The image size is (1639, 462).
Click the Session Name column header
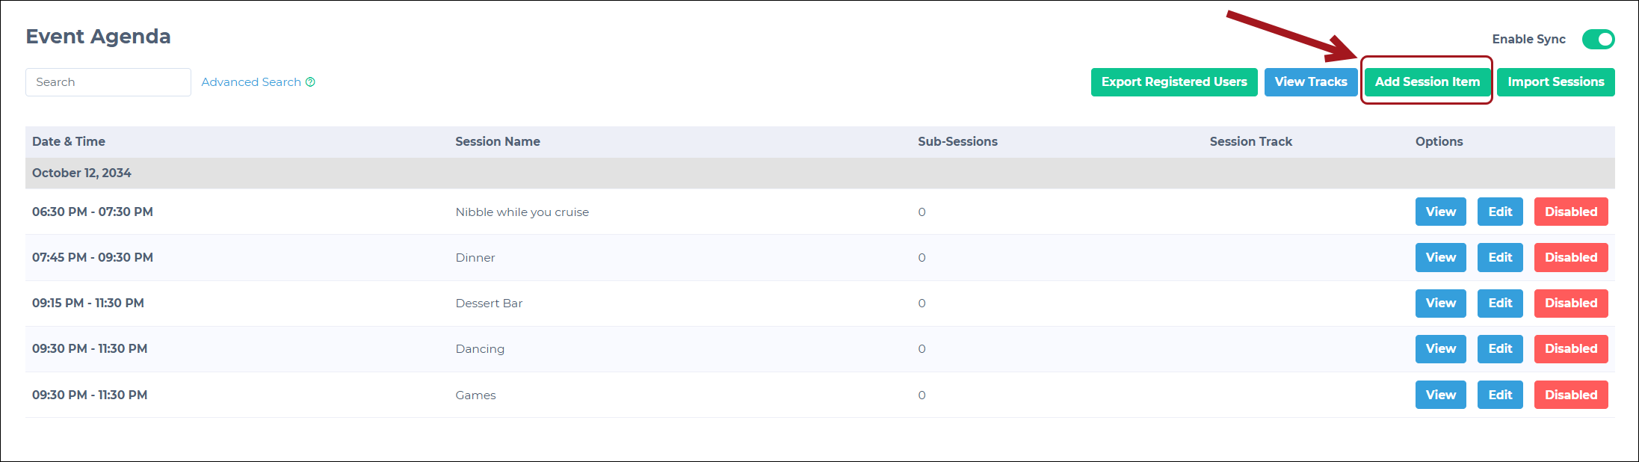[498, 141]
